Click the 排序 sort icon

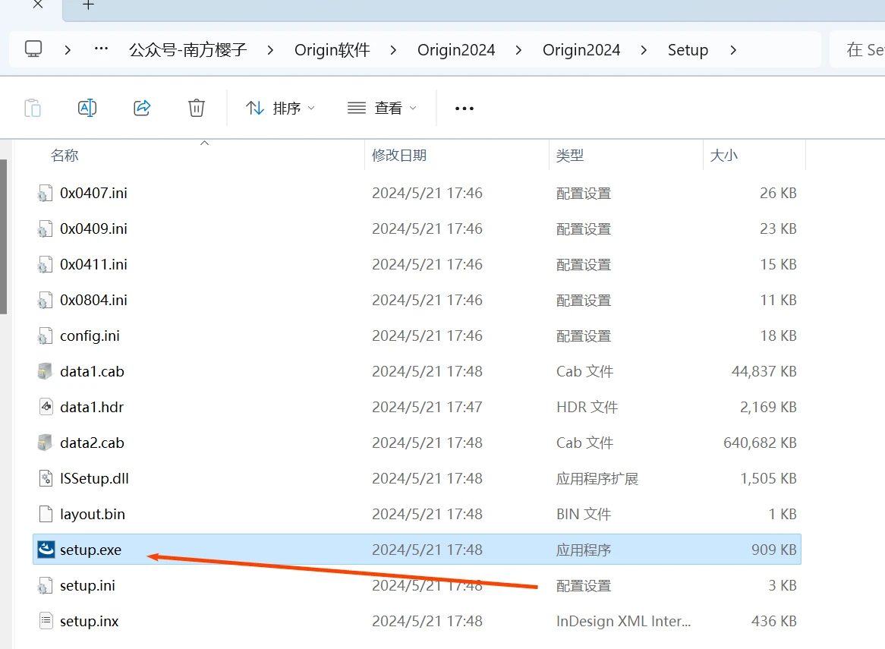pyautogui.click(x=254, y=107)
